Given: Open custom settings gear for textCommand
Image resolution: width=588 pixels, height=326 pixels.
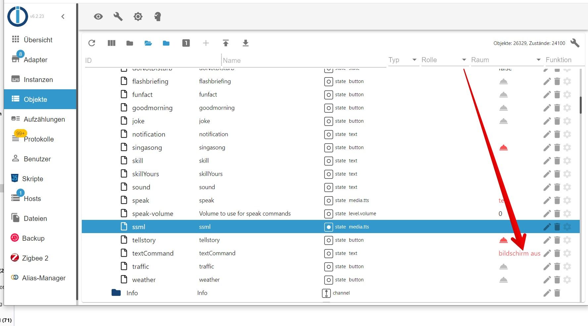Looking at the screenshot, I should 567,253.
